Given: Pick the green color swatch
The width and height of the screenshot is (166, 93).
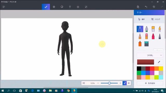Looking at the screenshot, I should pos(139,73).
